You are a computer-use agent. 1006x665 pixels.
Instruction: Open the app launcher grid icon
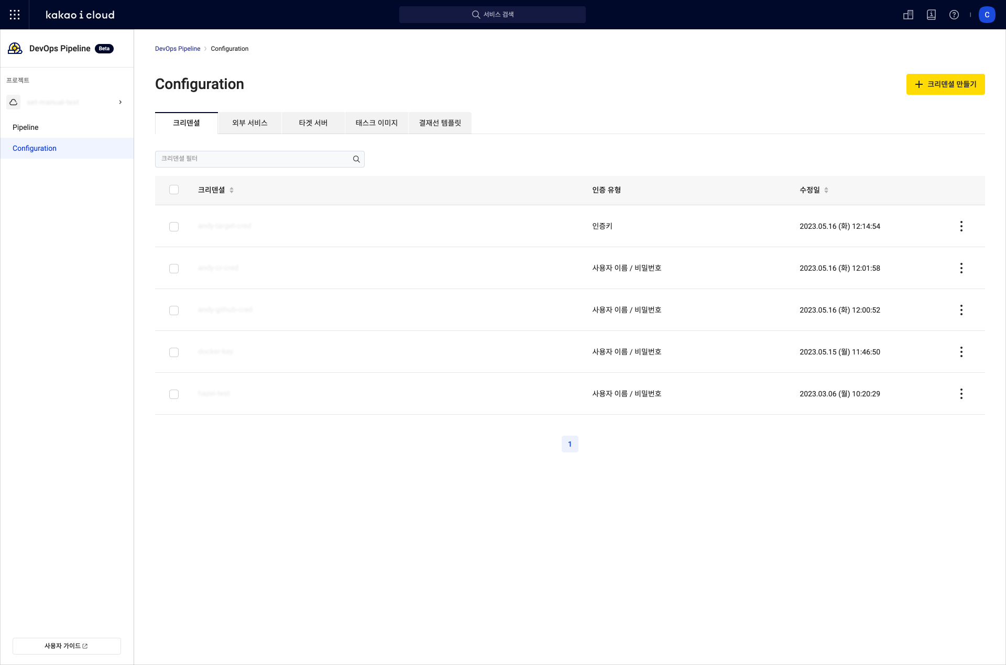coord(15,15)
